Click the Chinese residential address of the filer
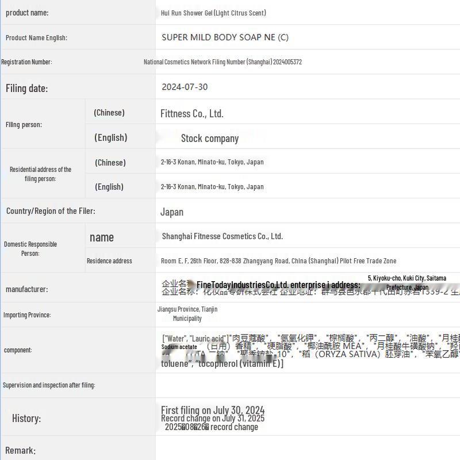This screenshot has height=460, width=460. tap(212, 162)
